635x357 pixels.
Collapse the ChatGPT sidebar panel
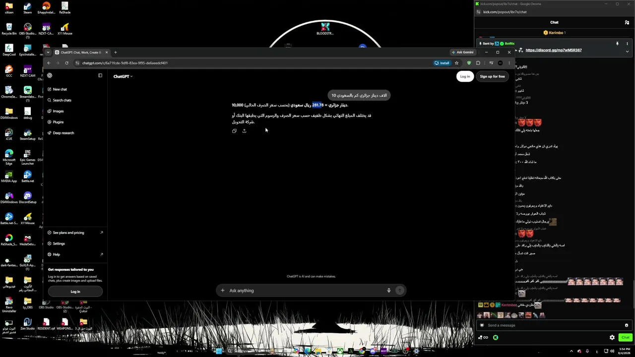click(100, 76)
